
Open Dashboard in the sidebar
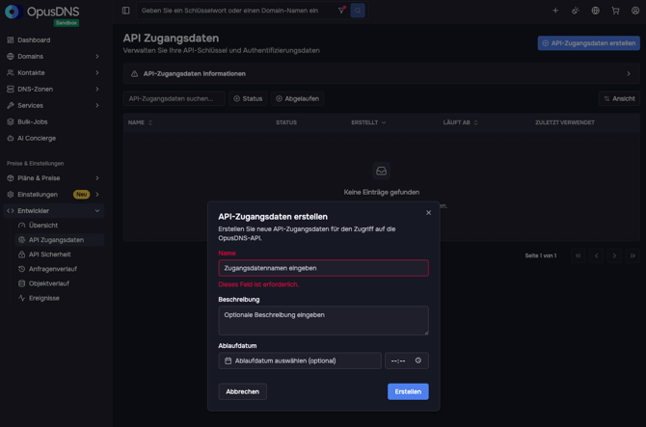coord(54,40)
